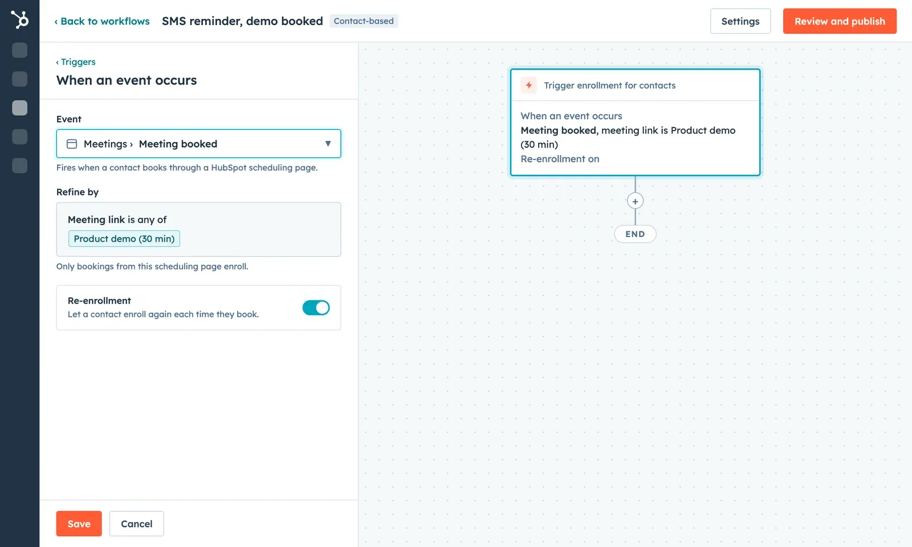The height and width of the screenshot is (547, 912).
Task: Open the fourth sidebar navigation icon
Action: pos(19,137)
